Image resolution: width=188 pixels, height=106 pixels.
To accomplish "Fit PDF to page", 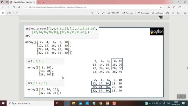I will tap(103, 13).
